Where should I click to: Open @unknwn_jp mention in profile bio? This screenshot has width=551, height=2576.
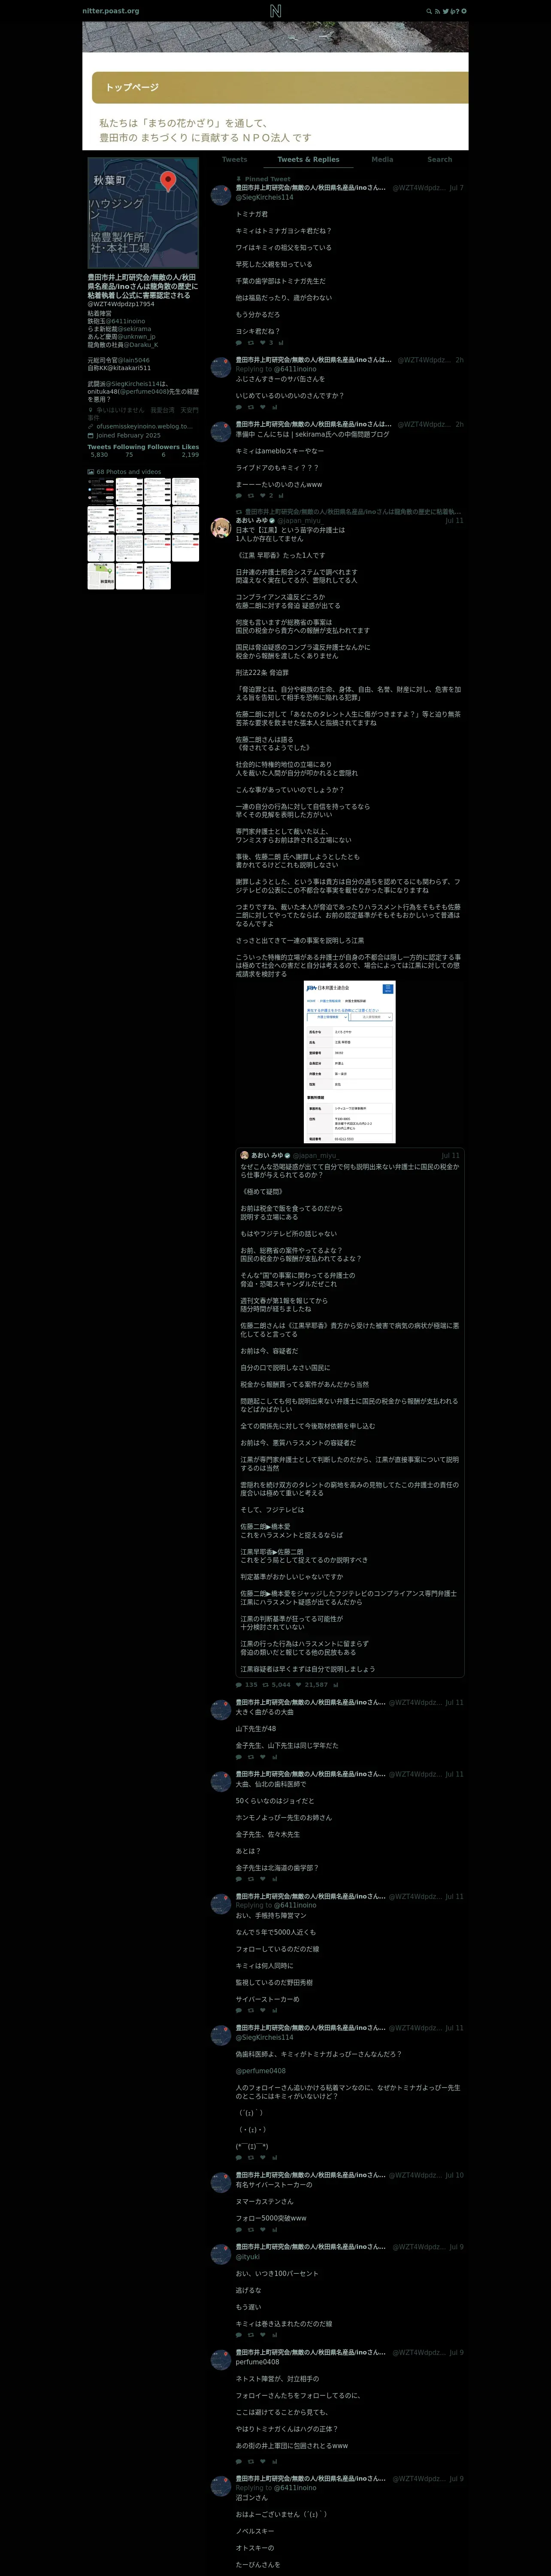(x=136, y=337)
